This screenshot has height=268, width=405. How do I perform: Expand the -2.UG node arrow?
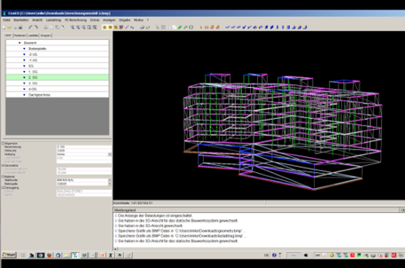tap(24, 54)
